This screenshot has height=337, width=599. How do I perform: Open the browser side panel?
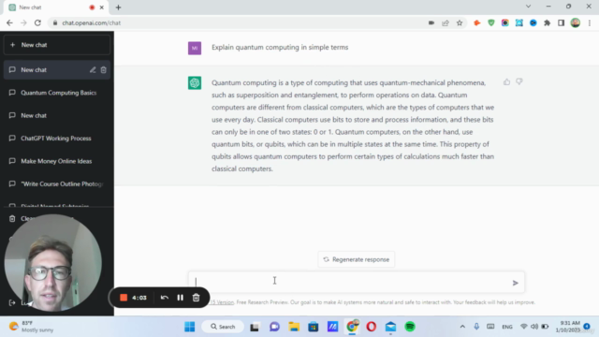[x=562, y=22]
